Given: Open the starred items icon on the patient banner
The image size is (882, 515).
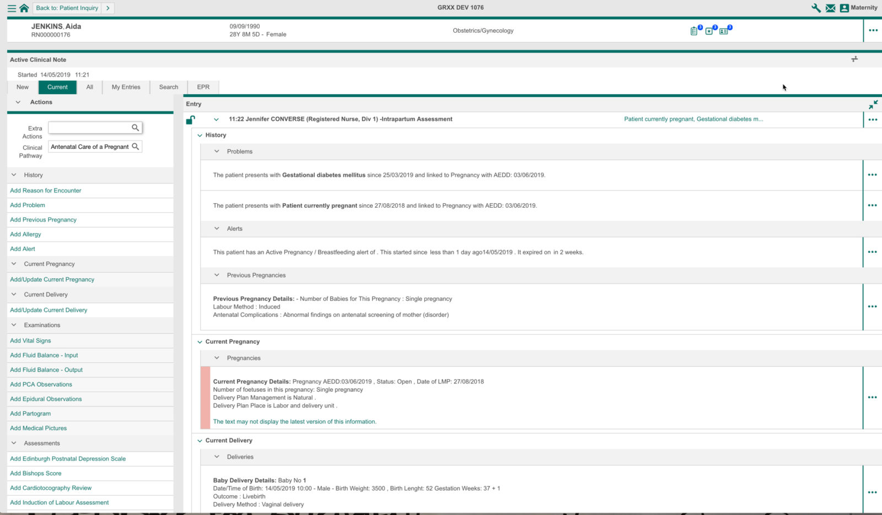Looking at the screenshot, I should tap(709, 31).
